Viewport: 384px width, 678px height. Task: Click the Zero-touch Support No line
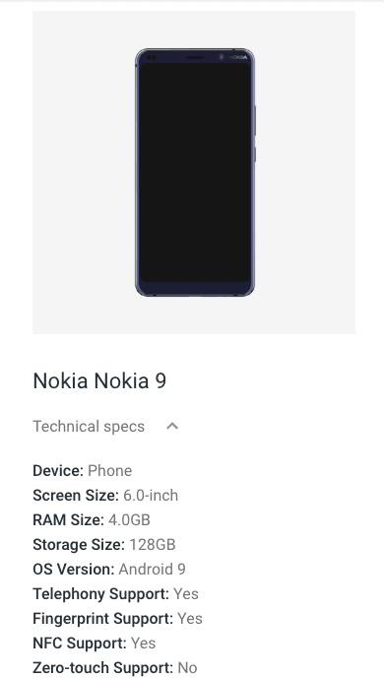[115, 667]
